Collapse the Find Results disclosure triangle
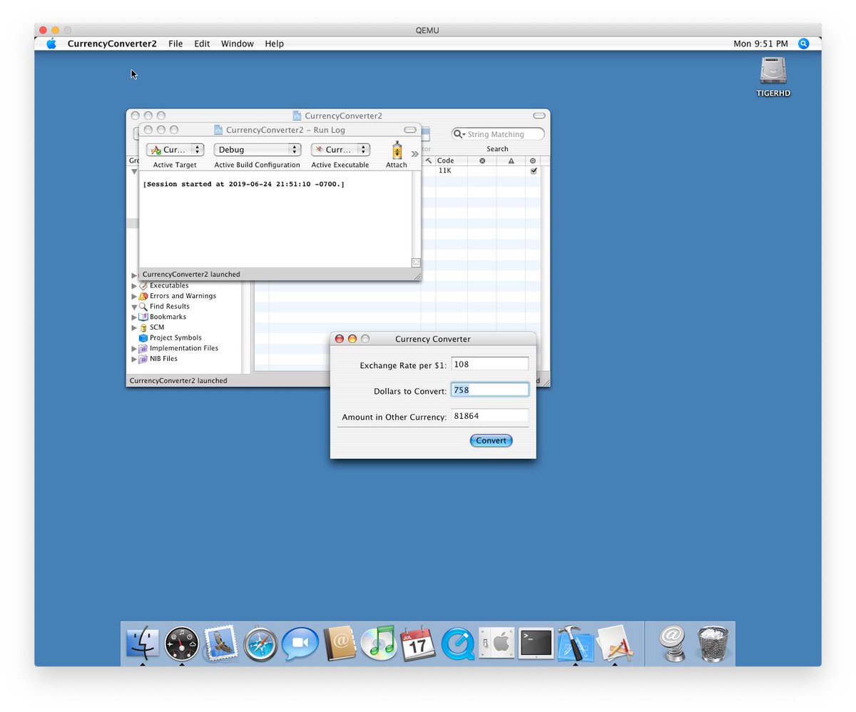 click(135, 306)
